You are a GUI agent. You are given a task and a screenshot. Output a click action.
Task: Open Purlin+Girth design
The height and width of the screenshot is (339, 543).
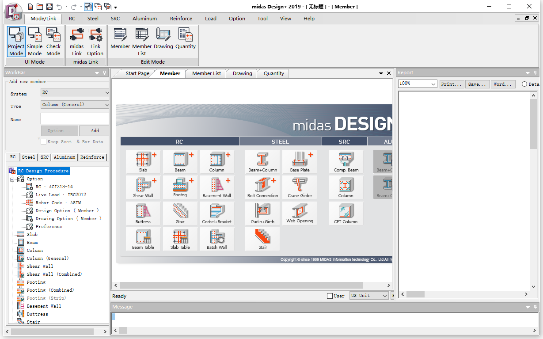point(262,213)
